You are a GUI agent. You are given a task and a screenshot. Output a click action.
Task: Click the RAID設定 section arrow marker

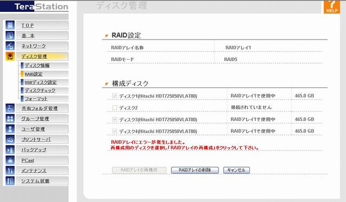(107, 36)
